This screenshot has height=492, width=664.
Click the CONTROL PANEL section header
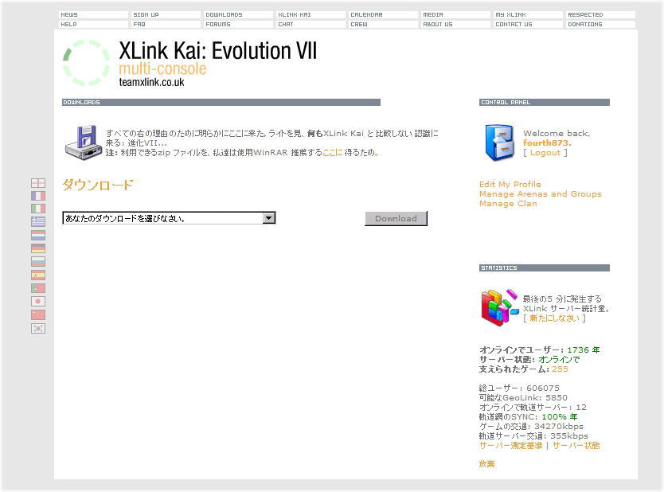coord(544,103)
